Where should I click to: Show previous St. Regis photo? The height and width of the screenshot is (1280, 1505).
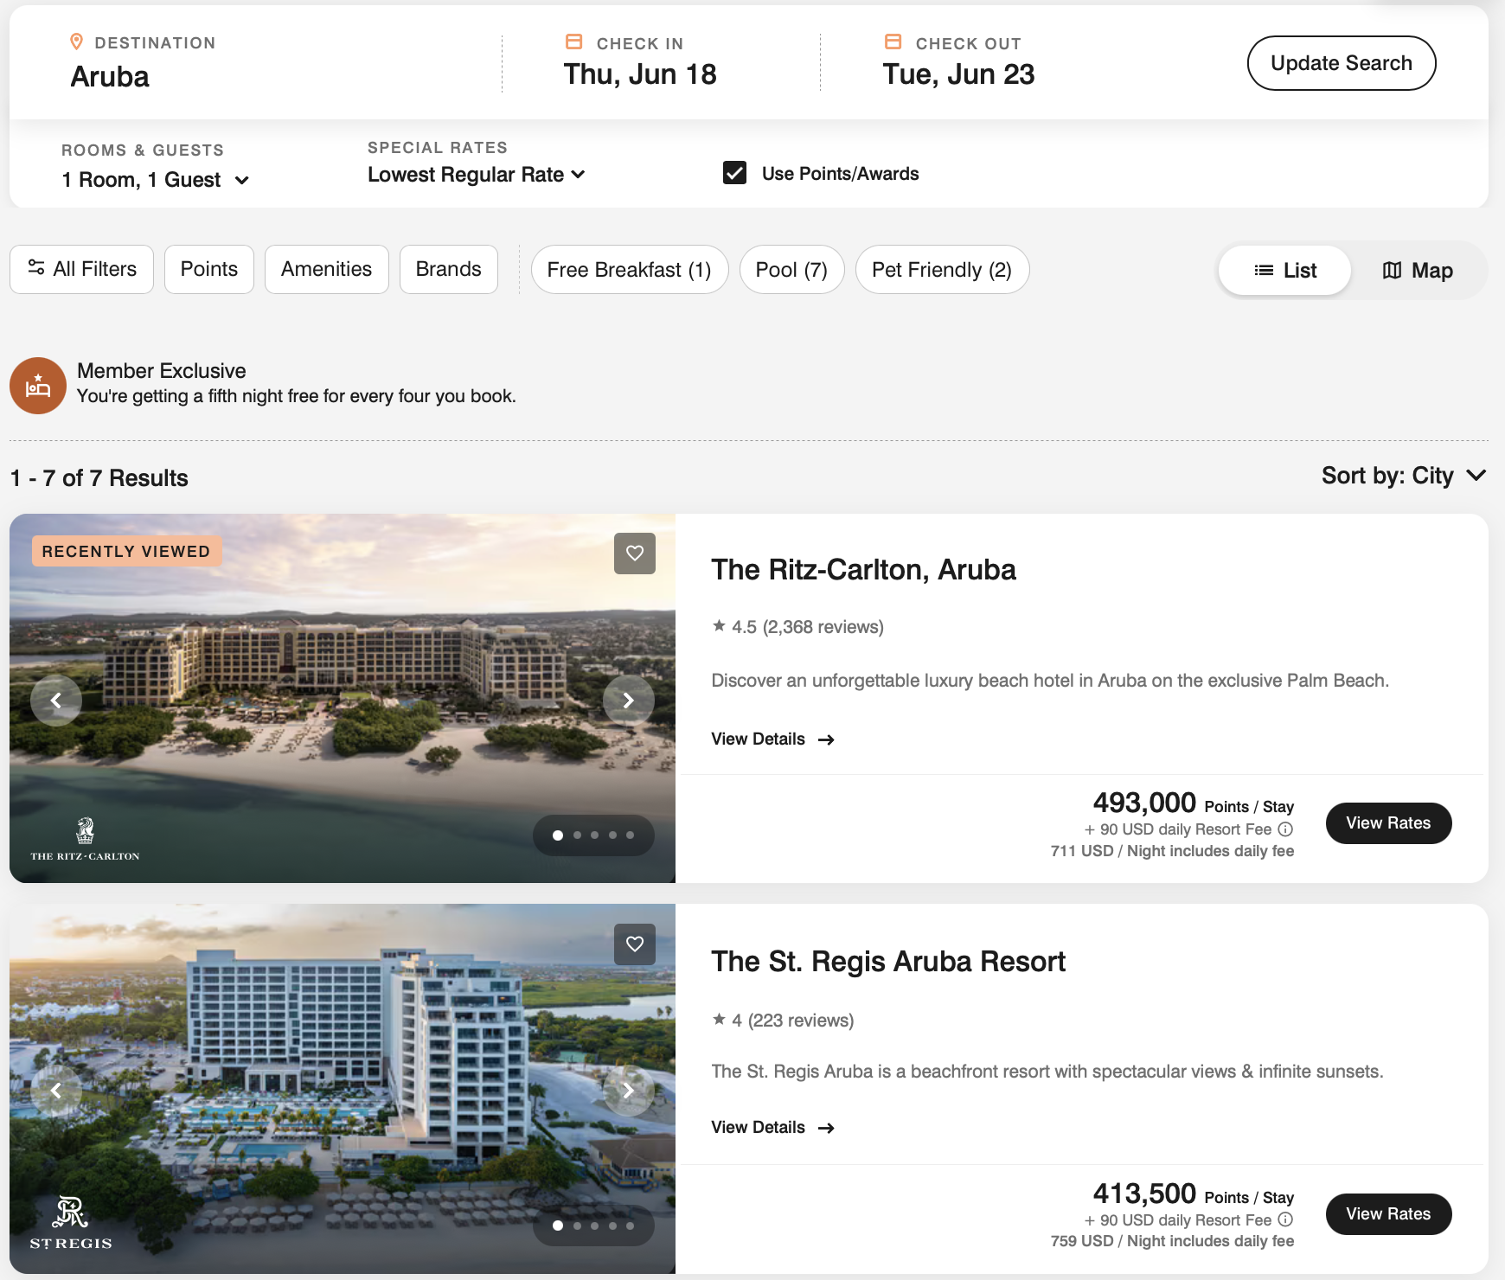[56, 1091]
